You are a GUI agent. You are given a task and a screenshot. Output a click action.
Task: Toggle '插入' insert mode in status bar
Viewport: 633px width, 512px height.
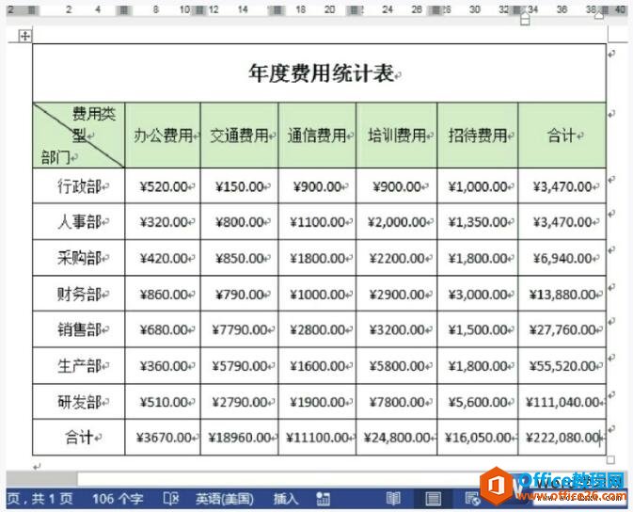(286, 499)
